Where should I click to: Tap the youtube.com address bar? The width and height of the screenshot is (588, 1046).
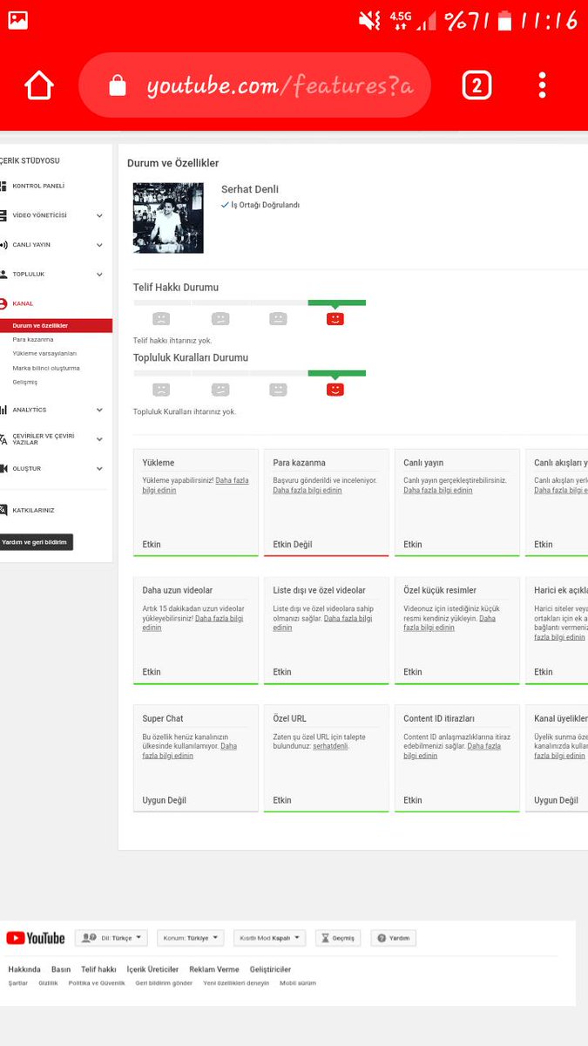coord(254,85)
